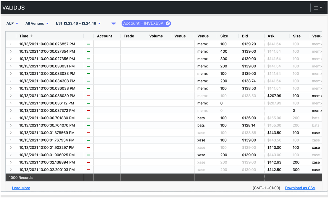Image resolution: width=329 pixels, height=198 pixels.
Task: Remove the Account = INVEXBSA filter
Action: point(168,23)
